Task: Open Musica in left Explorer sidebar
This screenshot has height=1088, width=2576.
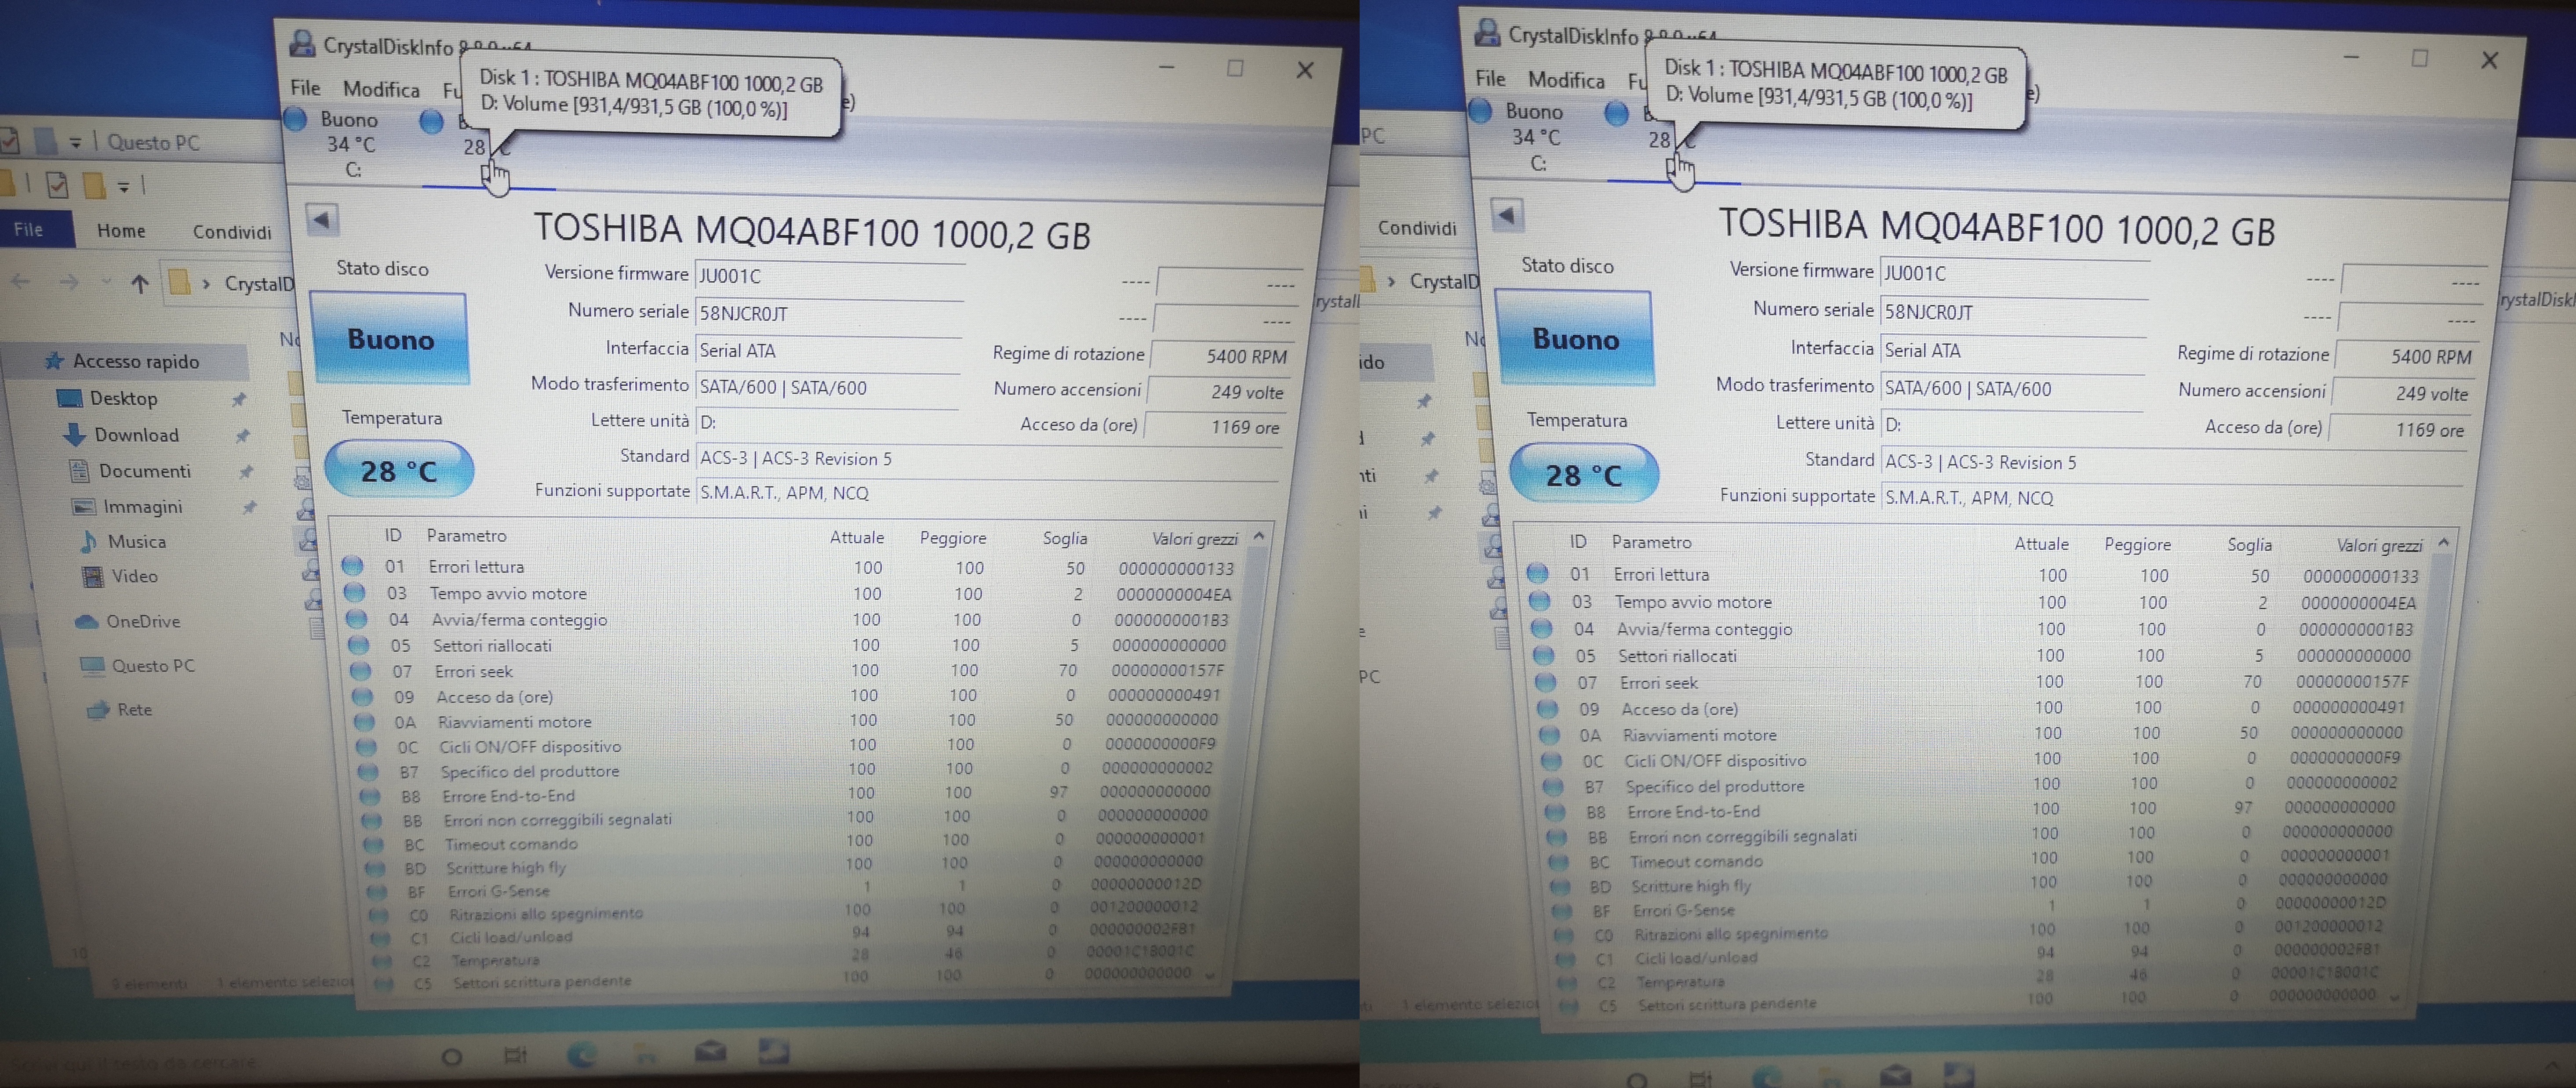Action: click(x=123, y=541)
